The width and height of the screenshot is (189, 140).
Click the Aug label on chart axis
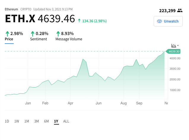coord(123,103)
